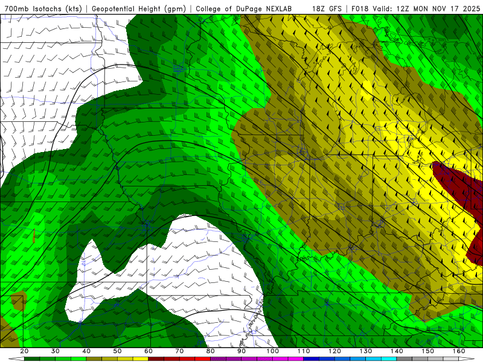This screenshot has height=362, width=483.
Task: Click the dark red 60-65 kt legend swatch
Action: point(156,358)
